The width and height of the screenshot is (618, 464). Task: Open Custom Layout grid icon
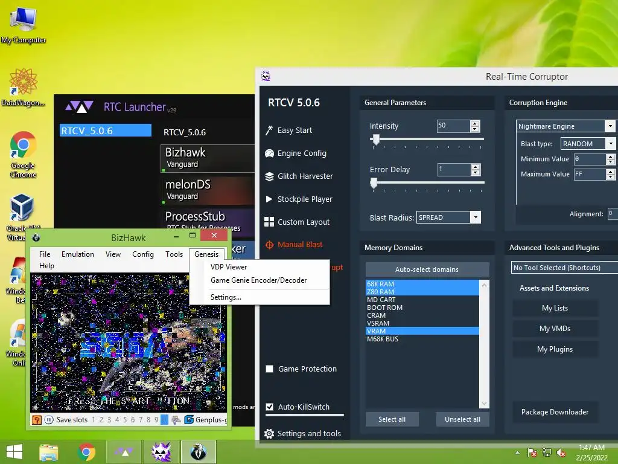(269, 222)
